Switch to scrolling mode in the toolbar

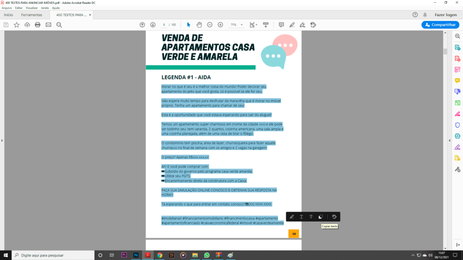click(x=266, y=25)
